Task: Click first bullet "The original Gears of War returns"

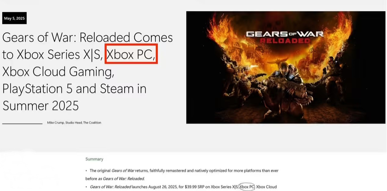Action: (x=125, y=171)
